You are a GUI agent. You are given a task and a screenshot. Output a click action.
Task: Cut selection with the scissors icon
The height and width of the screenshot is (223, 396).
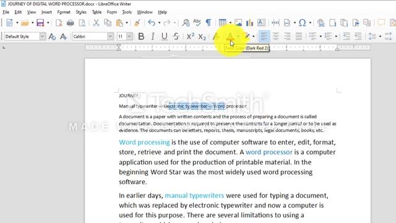tap(96, 23)
